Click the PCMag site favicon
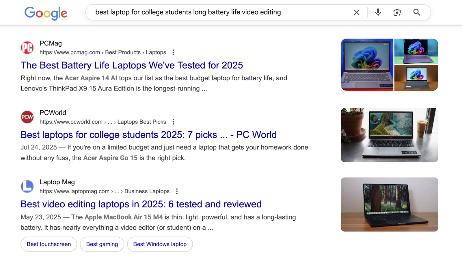The image size is (462, 265). 27,48
